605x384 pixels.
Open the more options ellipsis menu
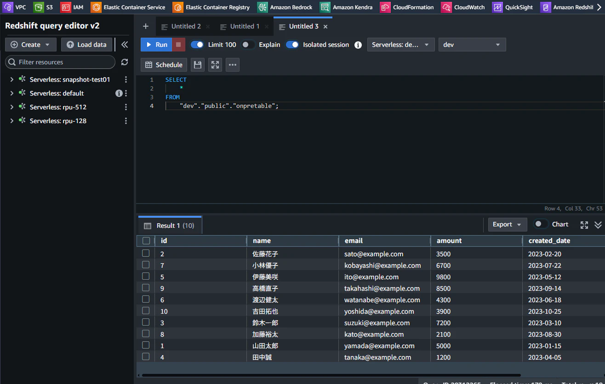coord(233,65)
